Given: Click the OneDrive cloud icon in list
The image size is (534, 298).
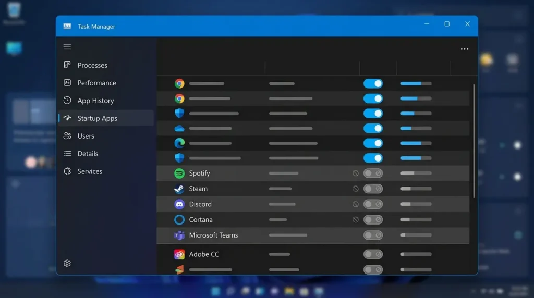Looking at the screenshot, I should pos(179,128).
